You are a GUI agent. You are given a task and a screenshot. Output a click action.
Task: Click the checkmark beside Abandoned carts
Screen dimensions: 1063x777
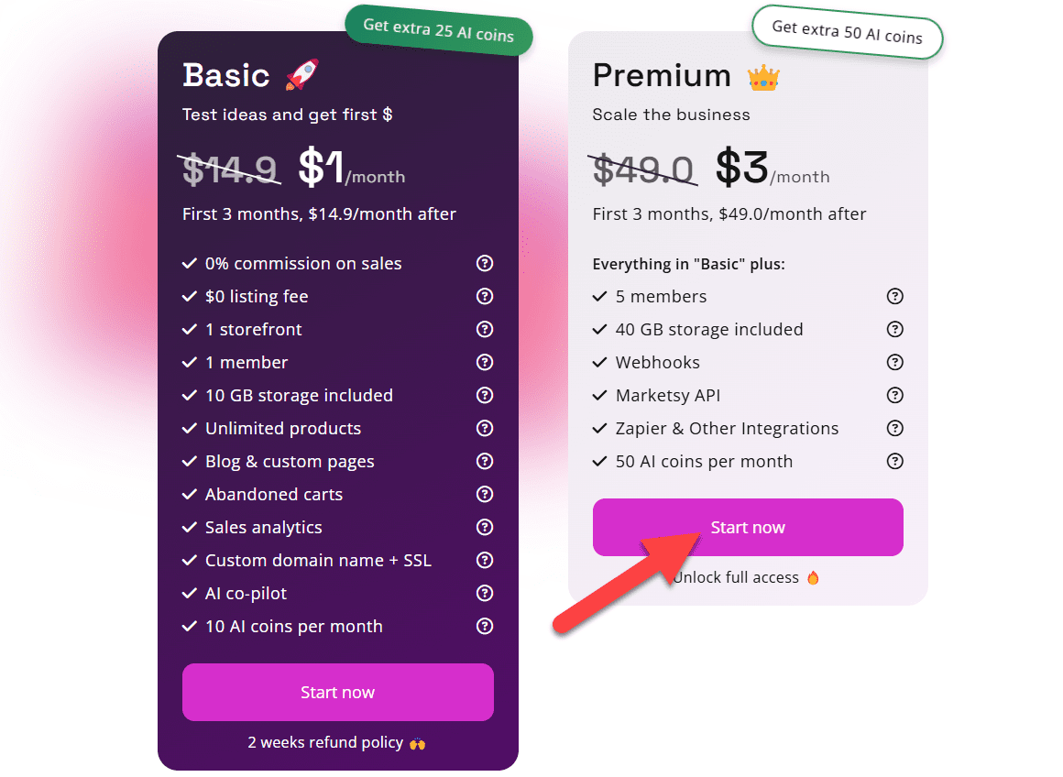(x=190, y=494)
